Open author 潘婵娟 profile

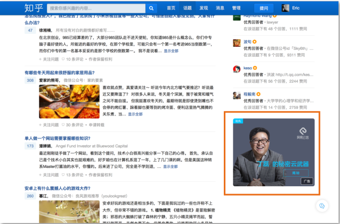point(45,146)
